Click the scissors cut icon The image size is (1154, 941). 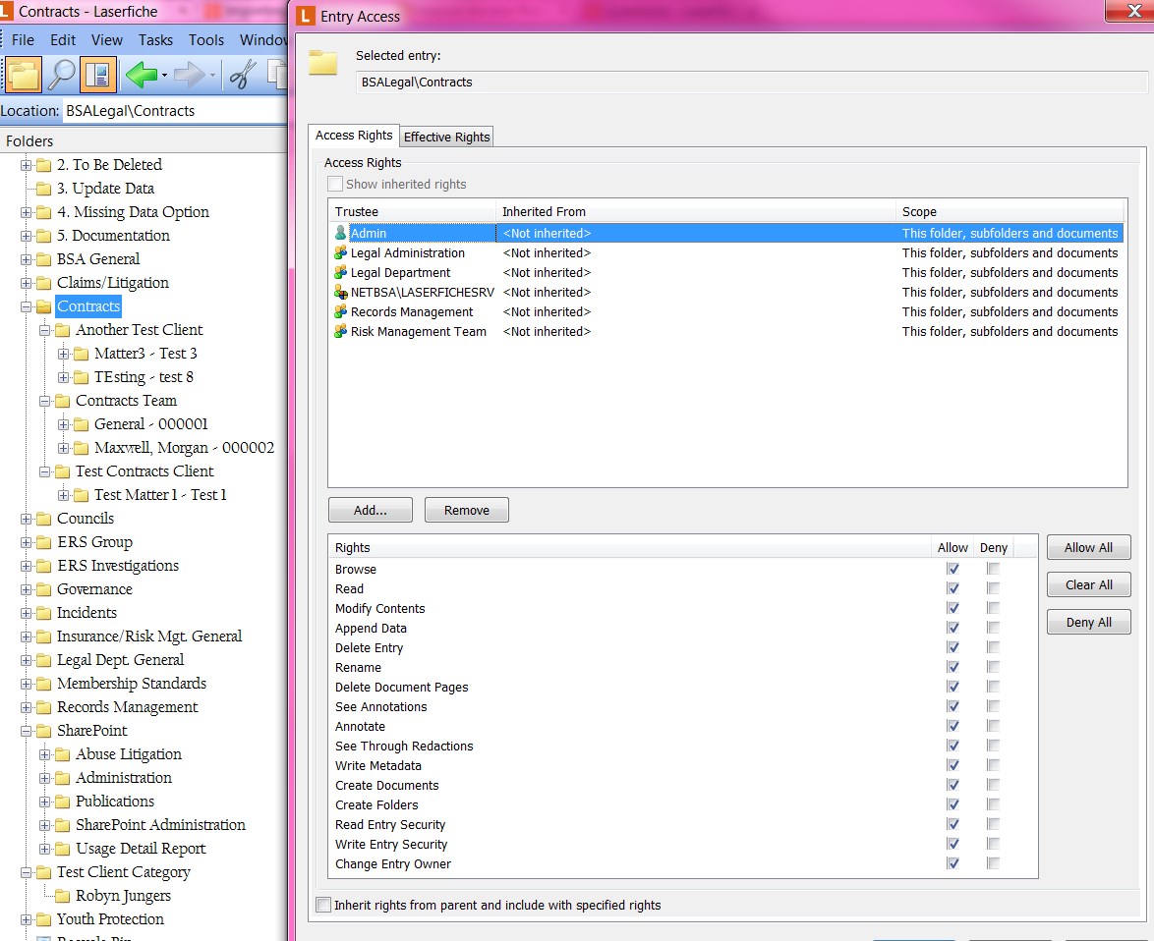coord(242,75)
